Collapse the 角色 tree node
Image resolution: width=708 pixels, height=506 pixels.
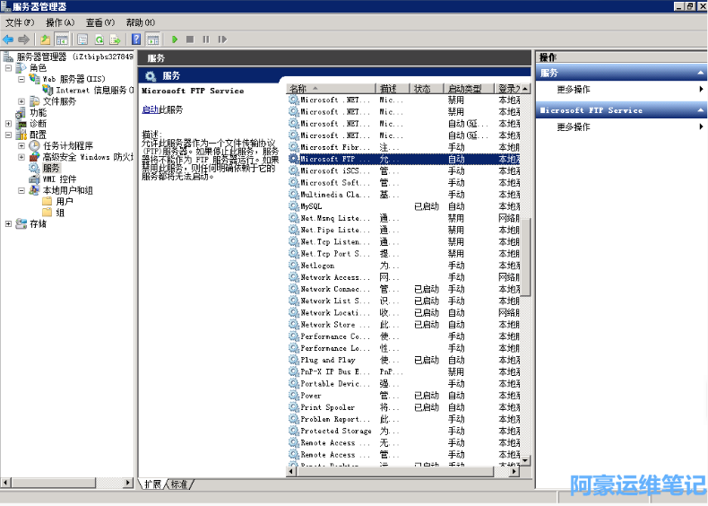(x=8, y=68)
